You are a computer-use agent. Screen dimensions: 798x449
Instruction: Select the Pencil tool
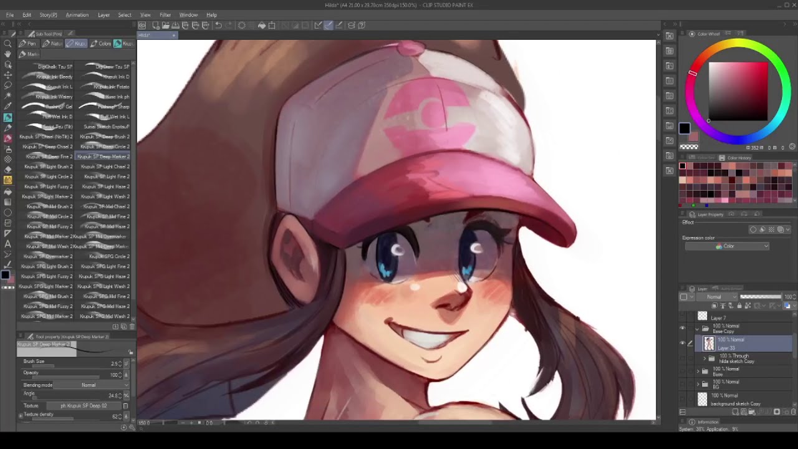(7, 128)
